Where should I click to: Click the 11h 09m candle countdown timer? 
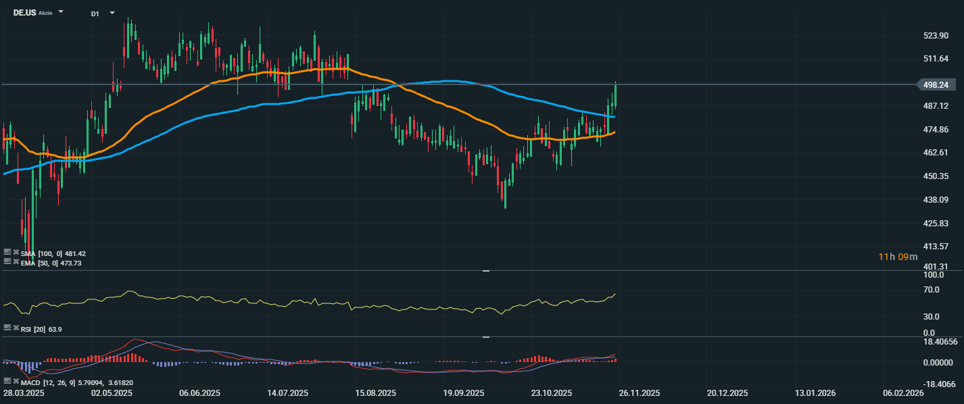[898, 257]
